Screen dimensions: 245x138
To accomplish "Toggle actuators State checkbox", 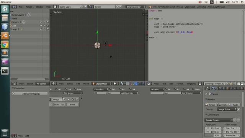I will click(193, 89).
